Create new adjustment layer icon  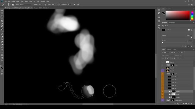pyautogui.click(x=183, y=104)
